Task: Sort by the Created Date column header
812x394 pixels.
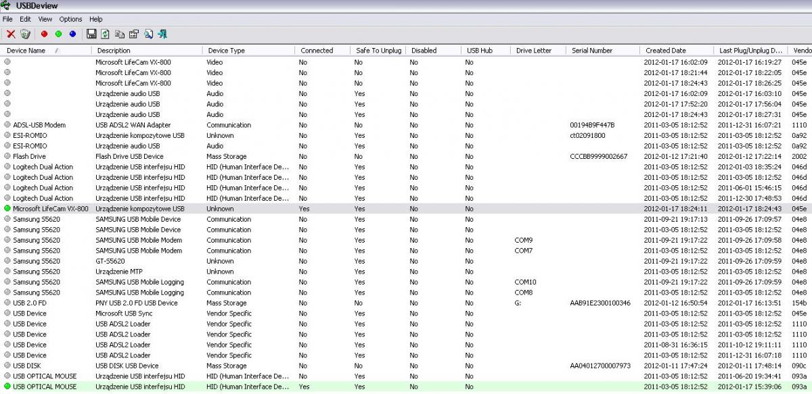Action: point(677,51)
